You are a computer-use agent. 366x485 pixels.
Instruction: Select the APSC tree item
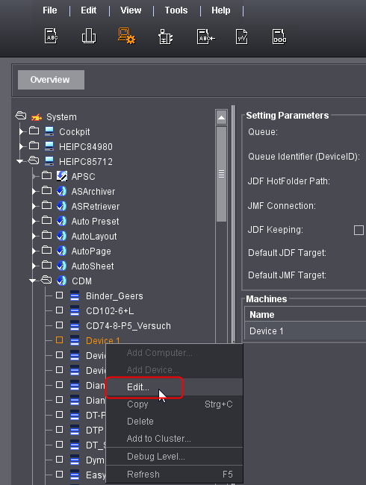84,177
